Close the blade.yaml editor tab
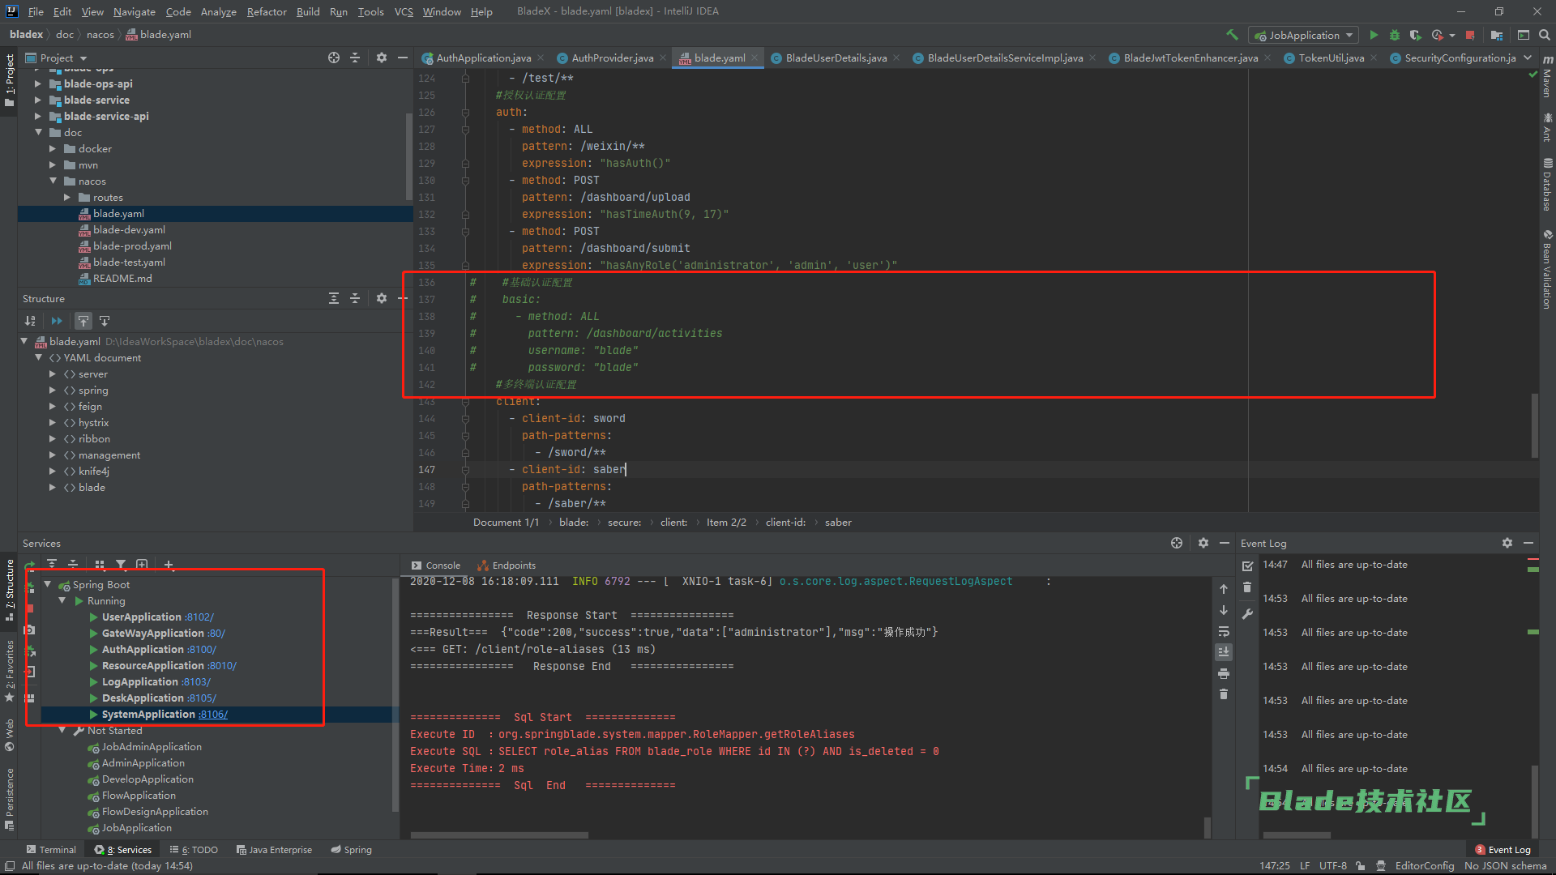Screen dimensions: 1556x875 click(x=754, y=58)
